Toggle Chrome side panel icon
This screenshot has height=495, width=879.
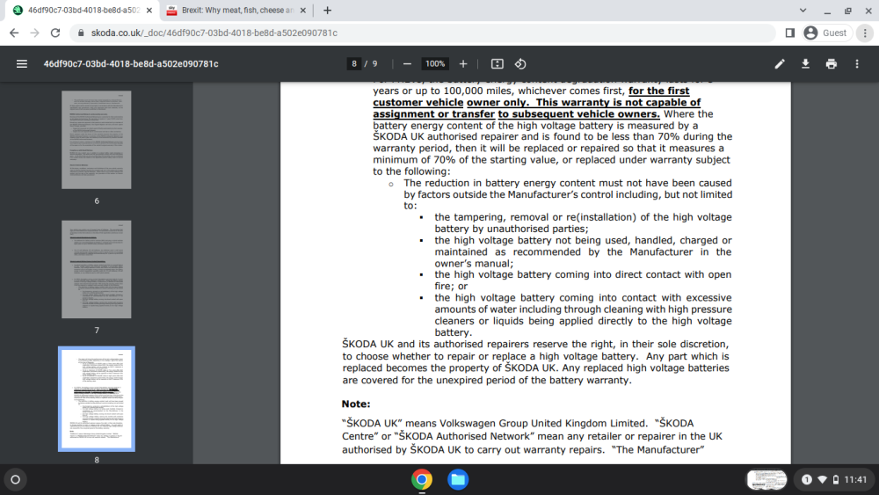(x=790, y=33)
